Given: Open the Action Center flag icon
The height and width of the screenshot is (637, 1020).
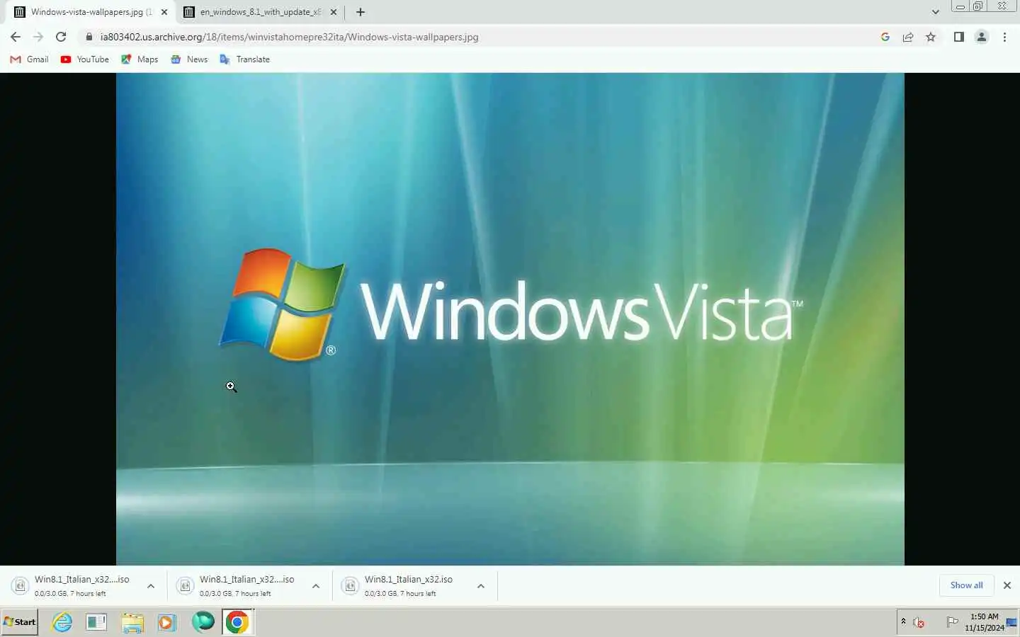Looking at the screenshot, I should pos(952,622).
